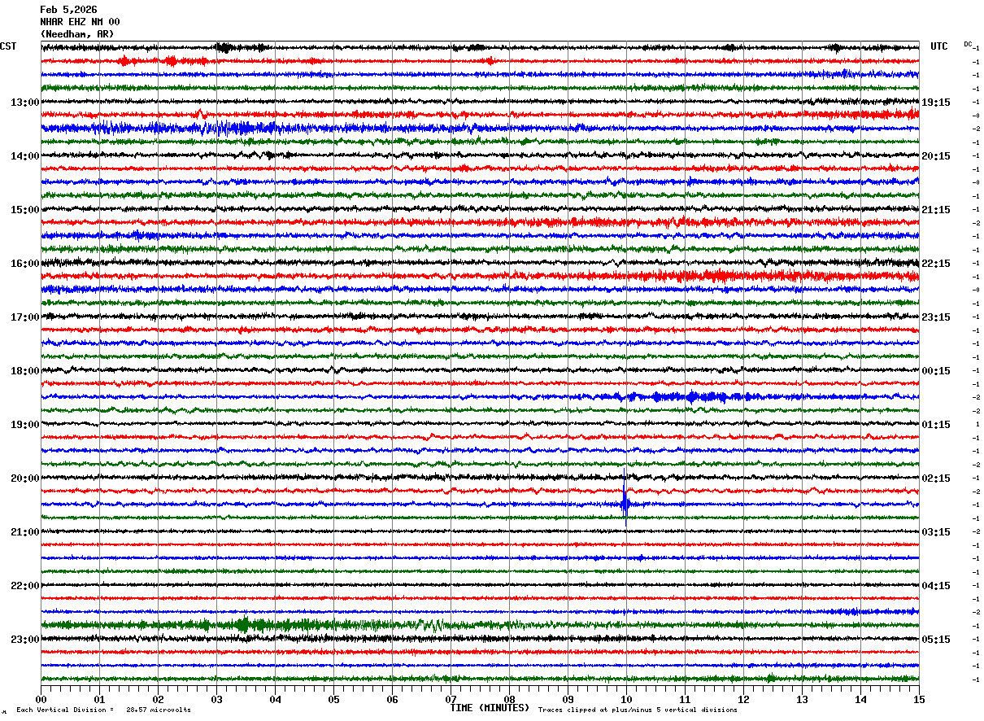Click the '15' minute tick label
The width and height of the screenshot is (984, 721).
[919, 699]
